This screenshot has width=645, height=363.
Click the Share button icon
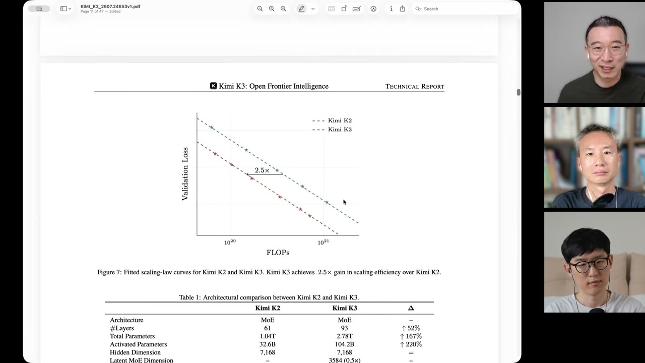[403, 9]
